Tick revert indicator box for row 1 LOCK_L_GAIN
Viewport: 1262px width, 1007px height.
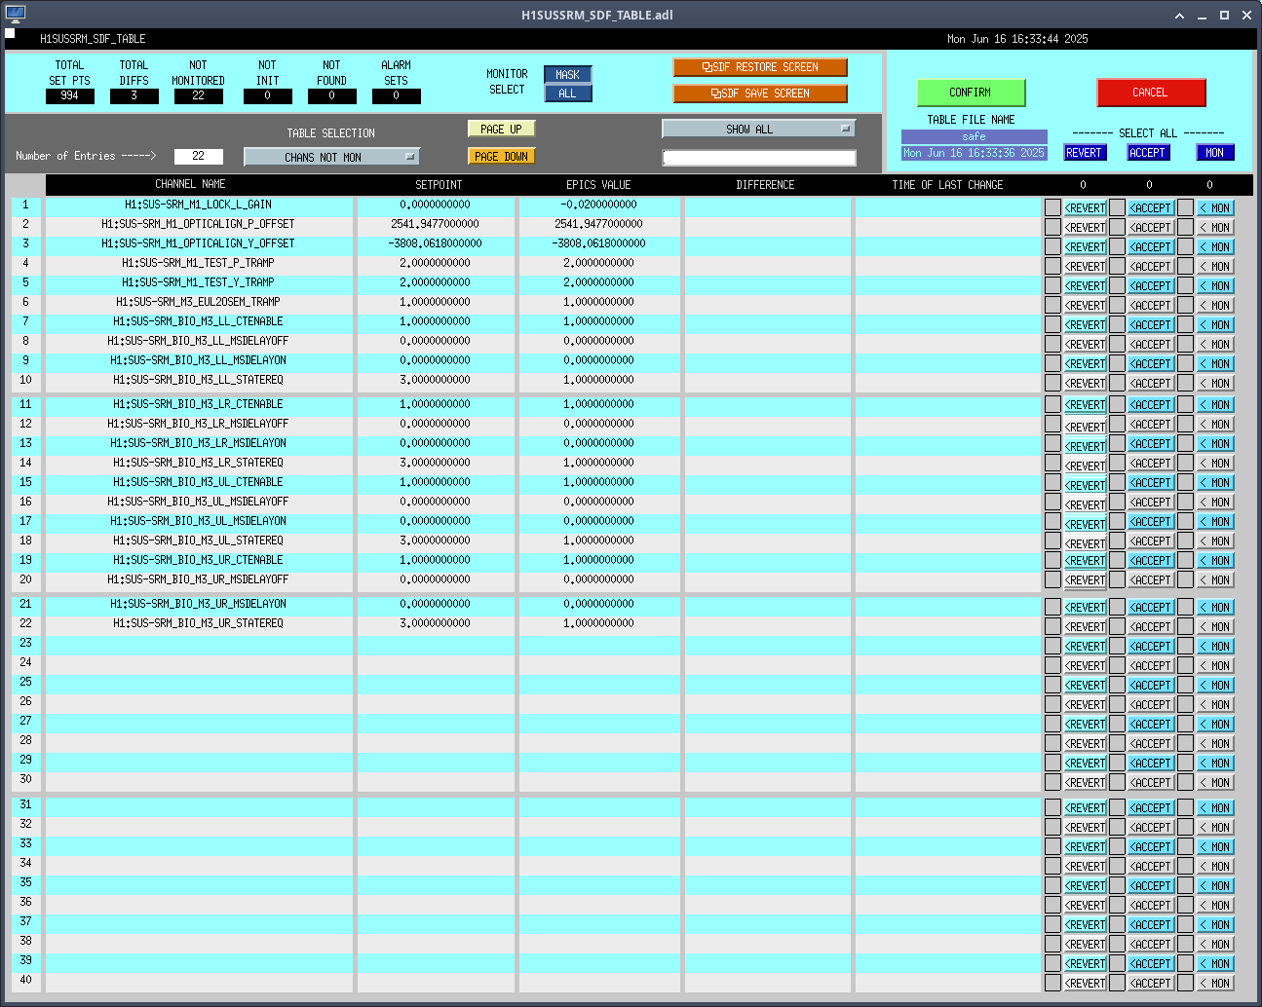click(x=1052, y=207)
